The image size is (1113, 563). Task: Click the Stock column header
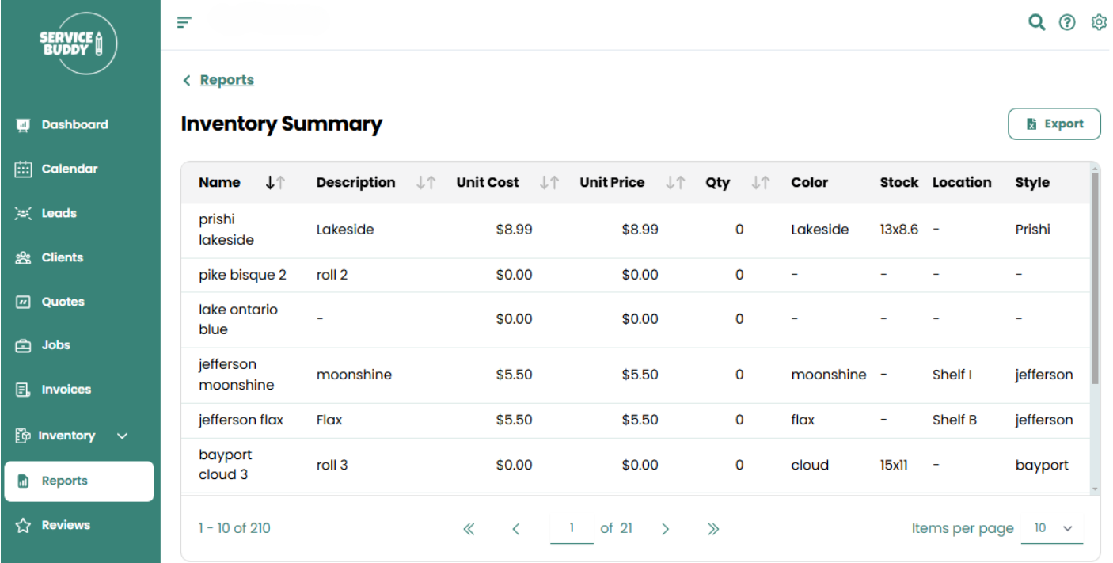click(899, 183)
